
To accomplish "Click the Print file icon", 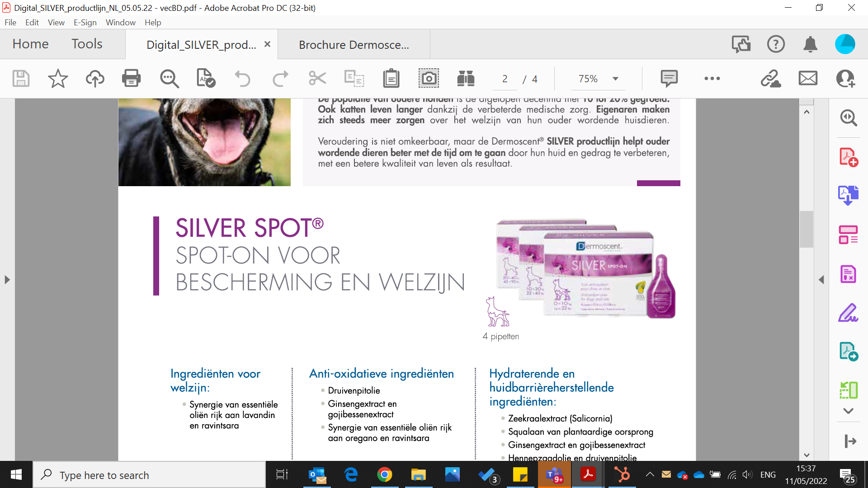I will [x=131, y=79].
